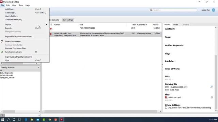The width and height of the screenshot is (218, 122).
Task: Click the author filter horizontal scrollbar
Action: pyautogui.click(x=9, y=111)
